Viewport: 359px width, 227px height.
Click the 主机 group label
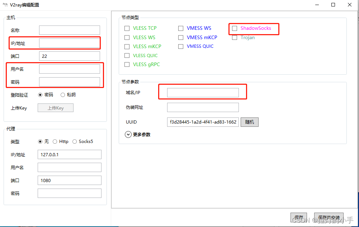pos(10,18)
